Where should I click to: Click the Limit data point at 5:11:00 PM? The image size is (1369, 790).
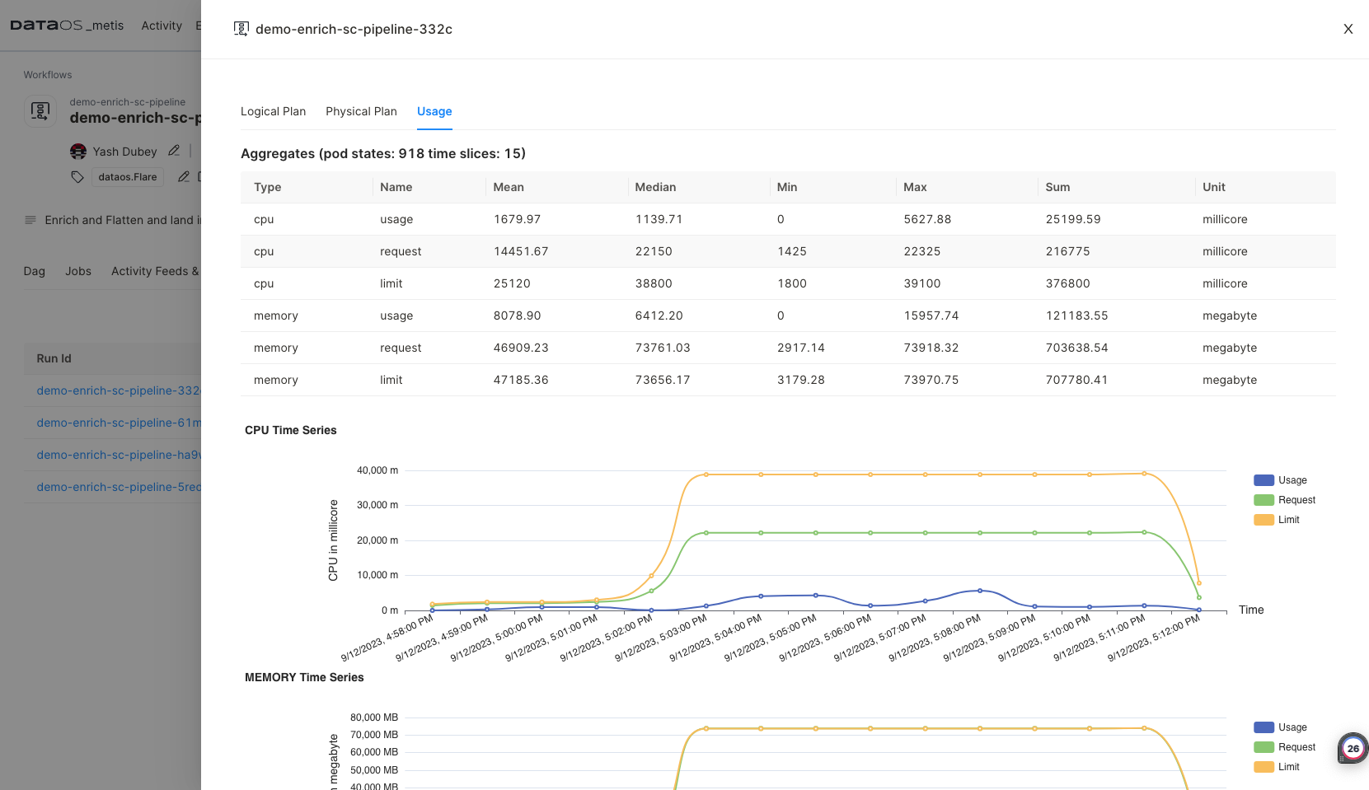point(1144,474)
